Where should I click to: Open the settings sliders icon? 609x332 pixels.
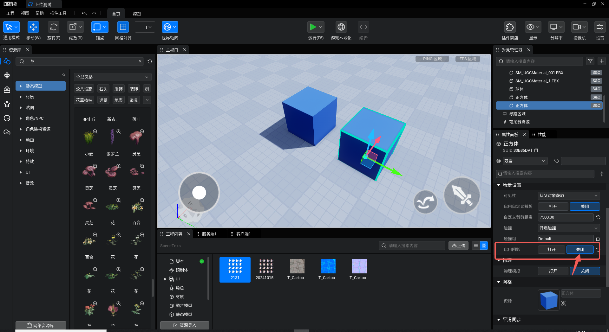[600, 27]
